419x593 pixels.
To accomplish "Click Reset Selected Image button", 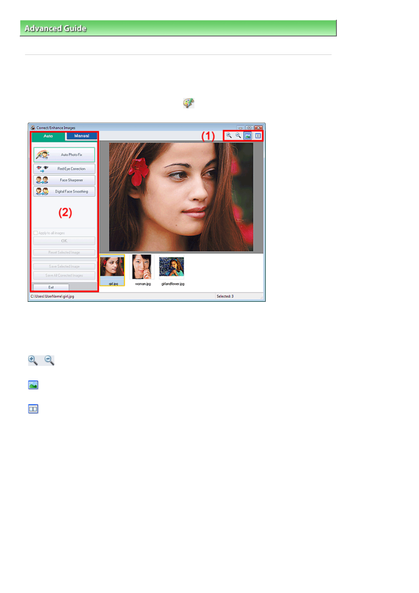I will coord(64,253).
